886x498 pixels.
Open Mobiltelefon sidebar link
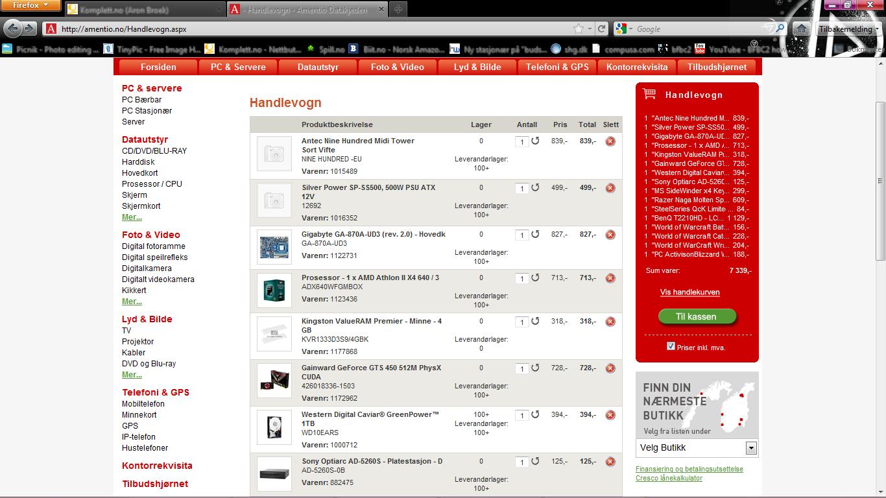(x=143, y=404)
